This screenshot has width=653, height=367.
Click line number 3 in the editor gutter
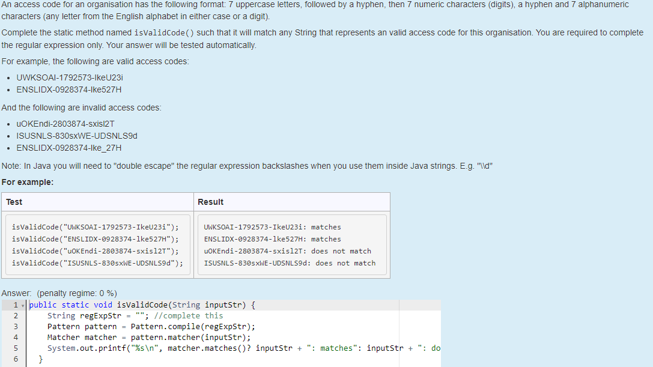point(15,326)
